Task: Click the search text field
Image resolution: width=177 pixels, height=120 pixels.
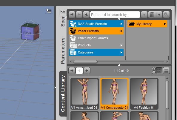Action: pyautogui.click(x=115, y=15)
